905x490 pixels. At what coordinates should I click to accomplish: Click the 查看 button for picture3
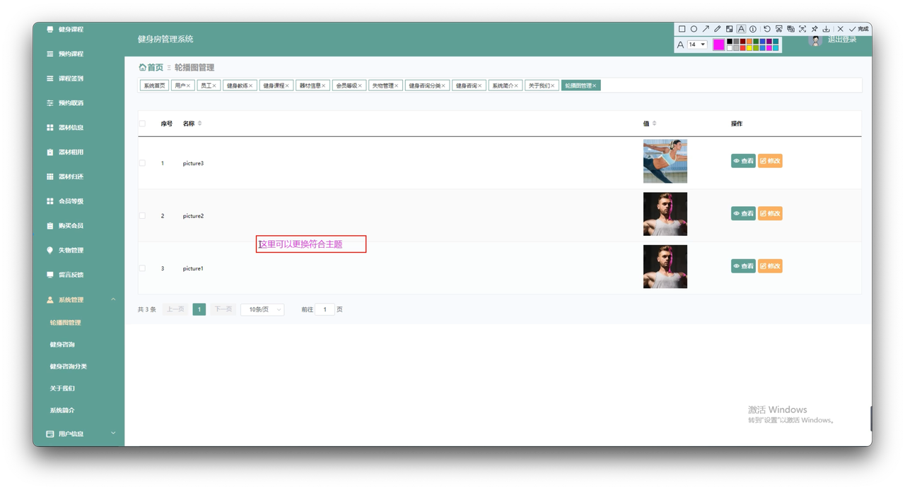pyautogui.click(x=743, y=160)
